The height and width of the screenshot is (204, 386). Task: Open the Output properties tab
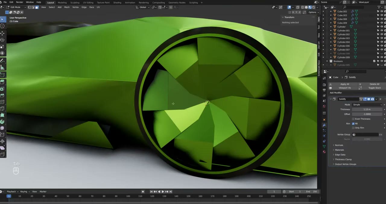[x=324, y=90]
